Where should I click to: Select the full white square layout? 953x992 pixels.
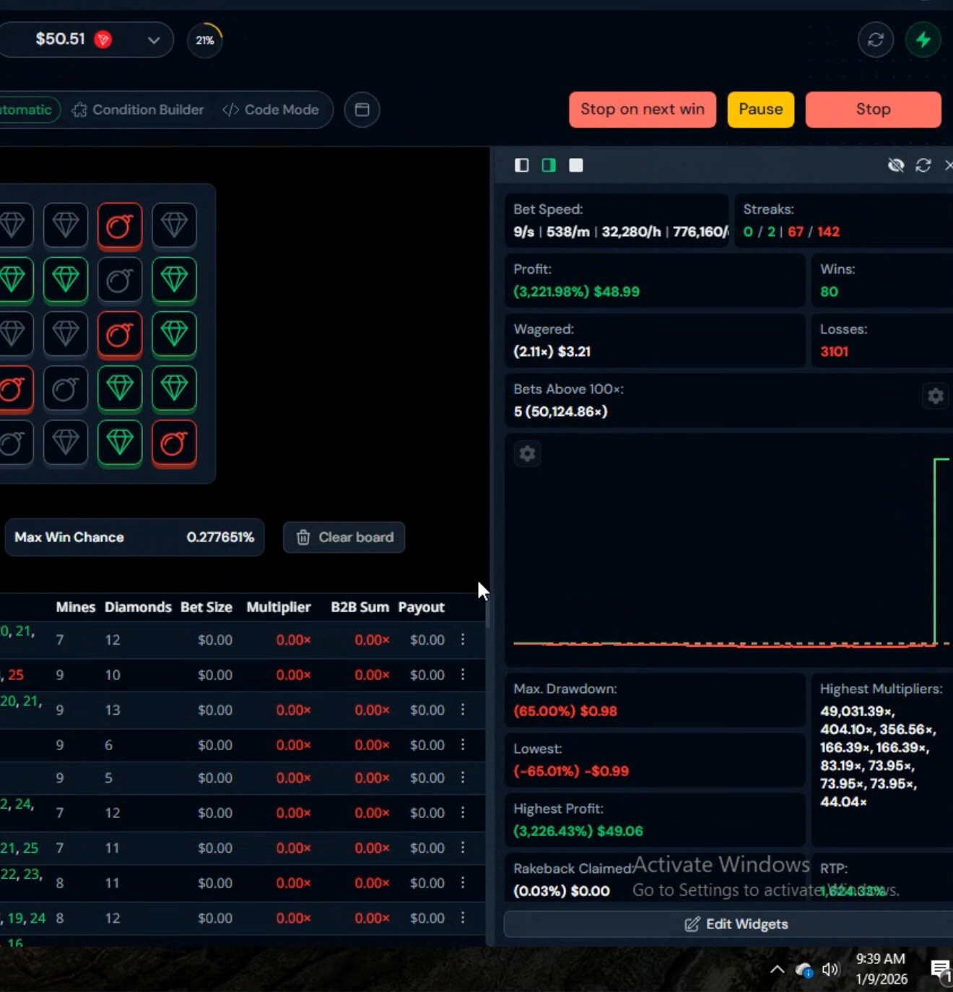coord(575,165)
